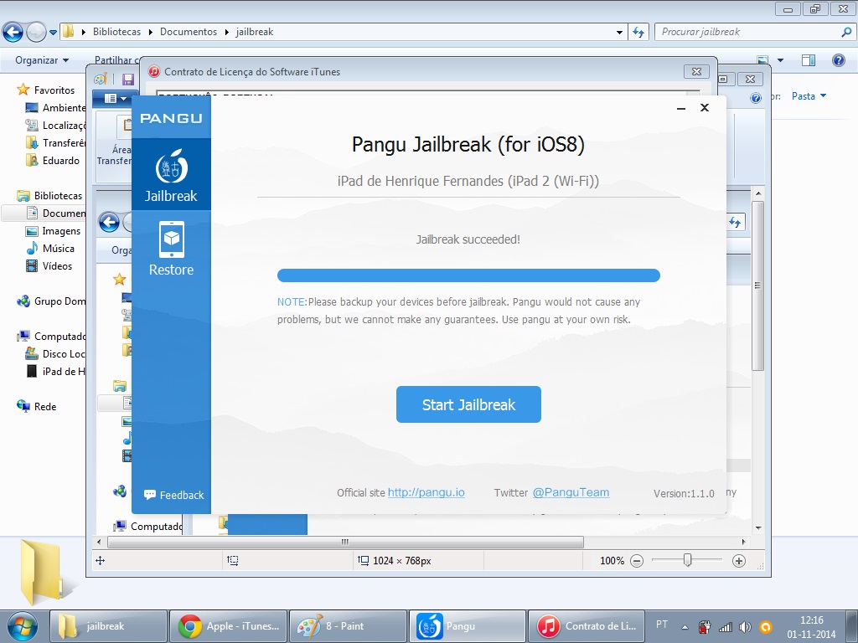Open the Restore section in Pangu

pos(171,249)
